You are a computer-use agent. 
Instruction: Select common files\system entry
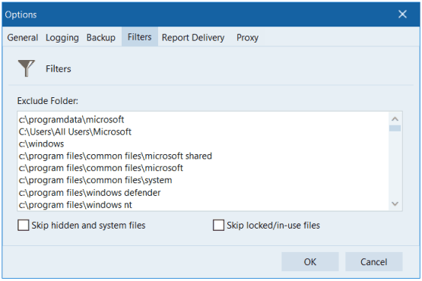[x=95, y=180]
